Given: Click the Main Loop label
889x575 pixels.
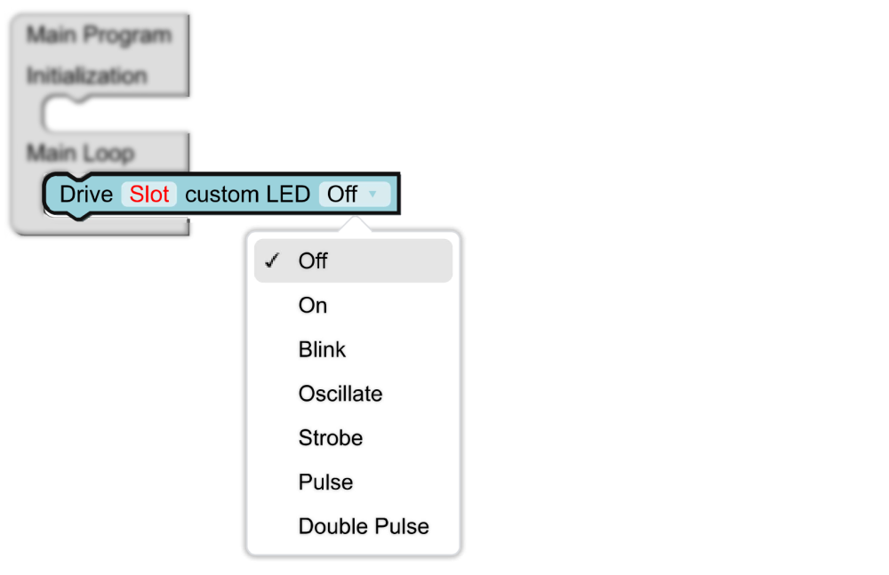Looking at the screenshot, I should click(x=80, y=153).
